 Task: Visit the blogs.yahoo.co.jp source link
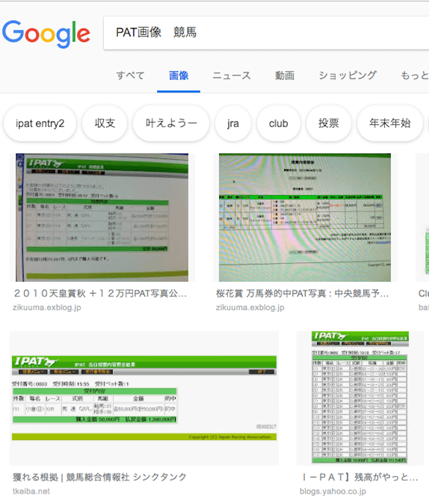[333, 491]
